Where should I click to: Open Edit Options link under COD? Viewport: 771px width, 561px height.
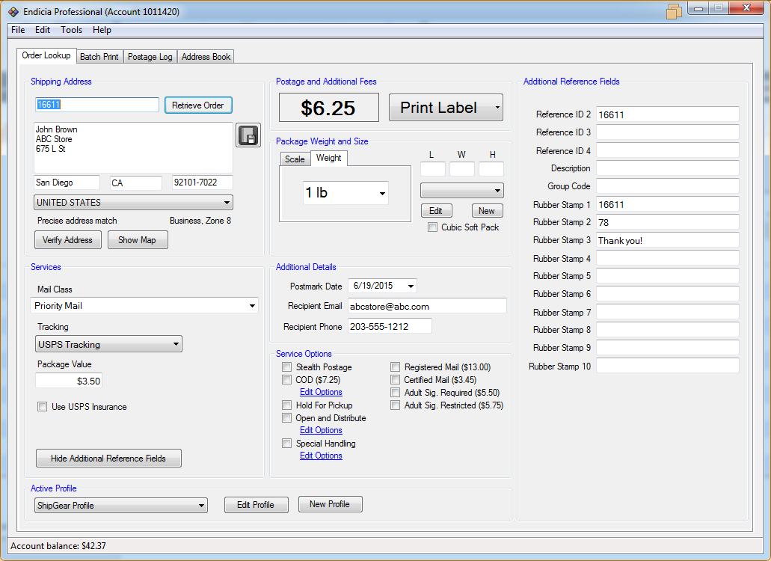tap(321, 392)
